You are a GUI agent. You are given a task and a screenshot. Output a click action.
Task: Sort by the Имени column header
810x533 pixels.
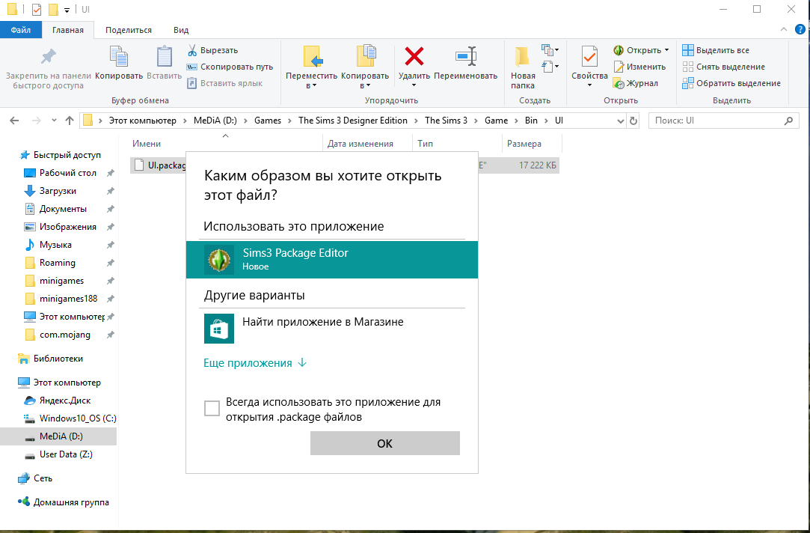(x=147, y=144)
